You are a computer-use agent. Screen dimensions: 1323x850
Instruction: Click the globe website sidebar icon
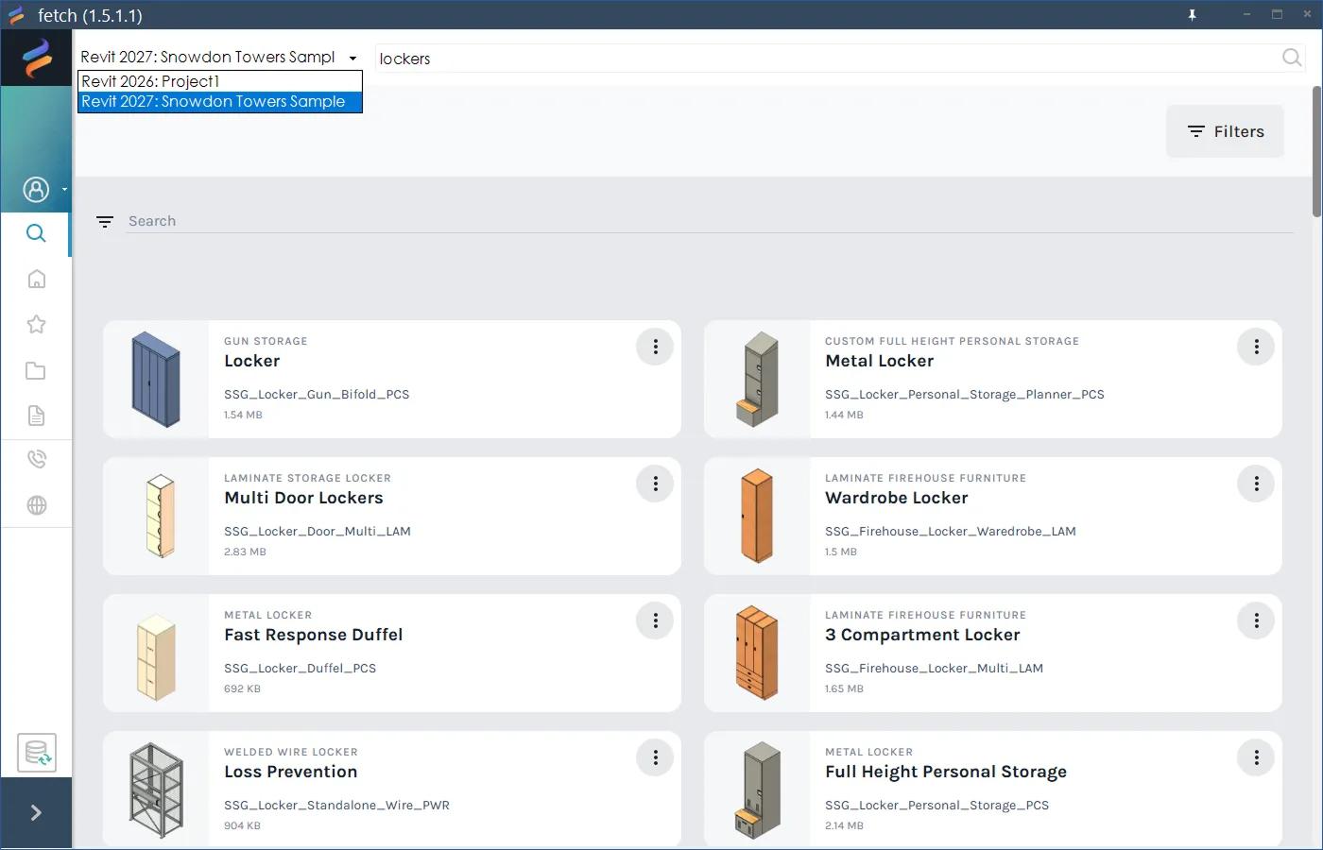coord(36,505)
